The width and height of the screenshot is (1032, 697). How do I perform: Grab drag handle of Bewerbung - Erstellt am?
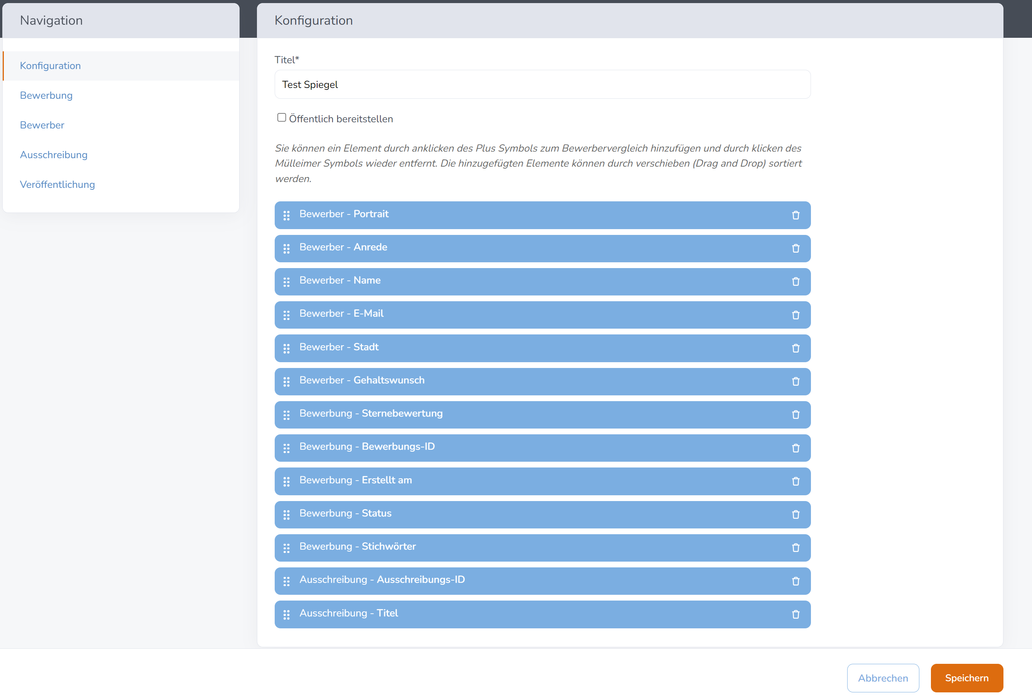286,482
